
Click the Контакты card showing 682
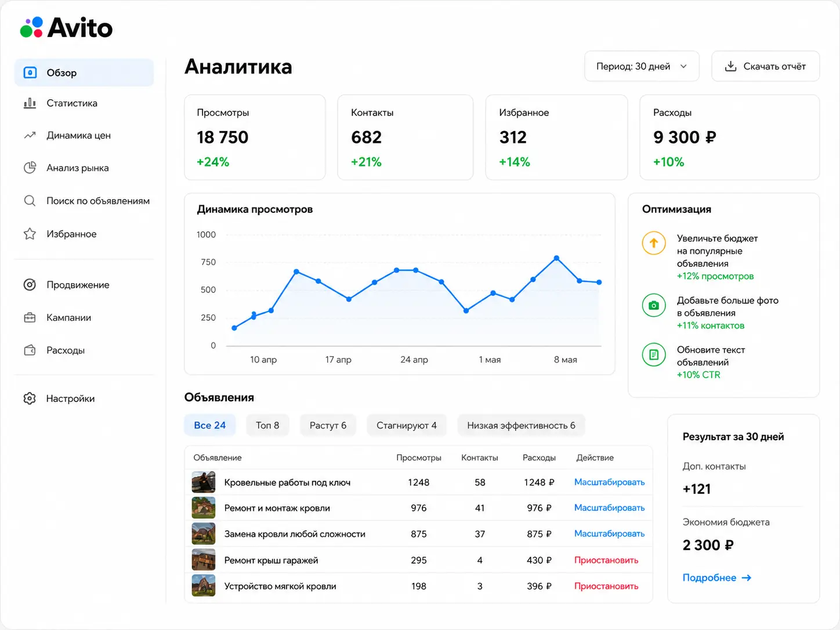coord(405,137)
